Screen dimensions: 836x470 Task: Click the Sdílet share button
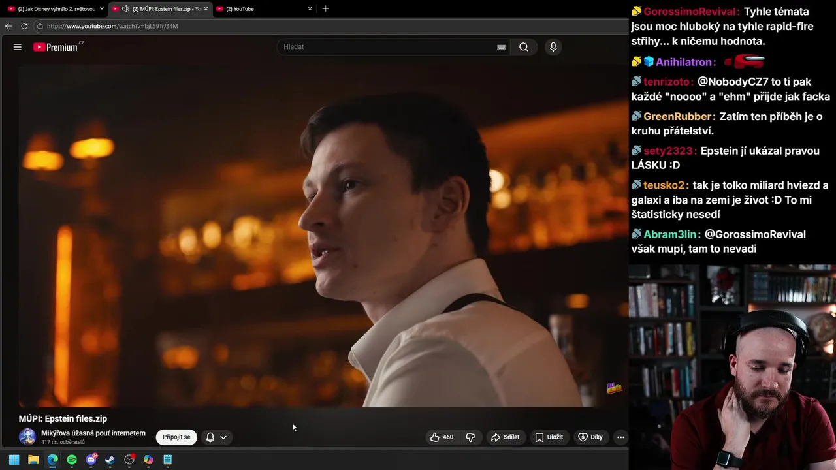pyautogui.click(x=506, y=437)
